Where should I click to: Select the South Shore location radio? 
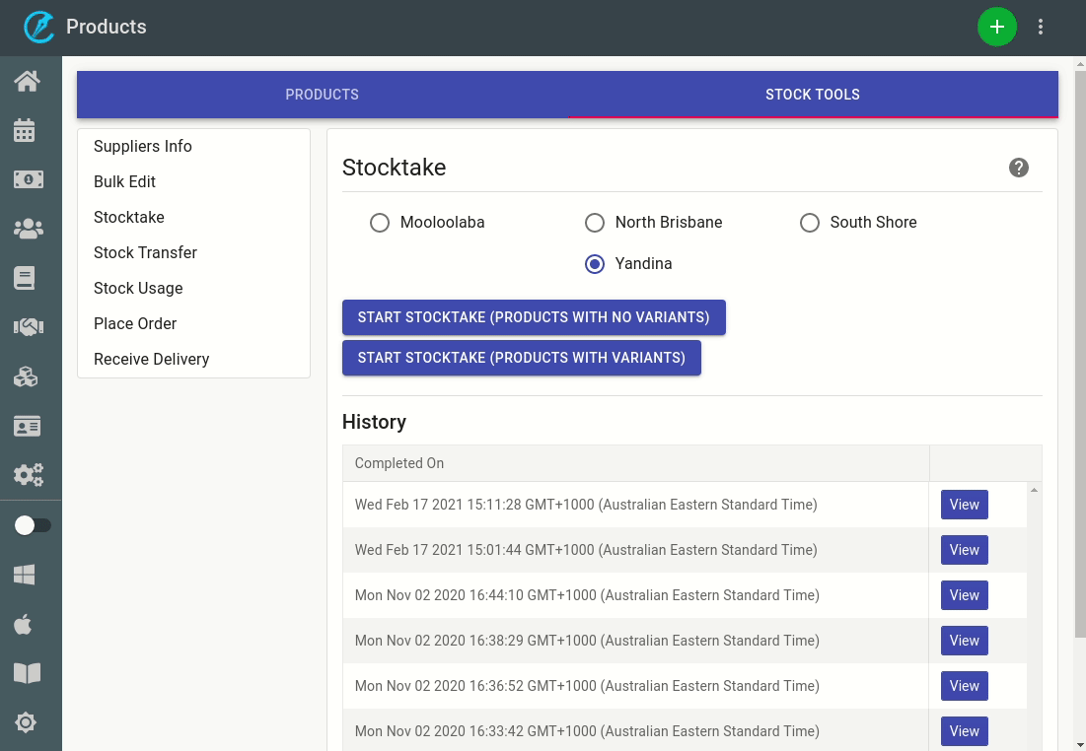point(809,223)
